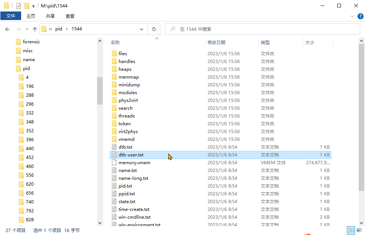Click the folder icon in address bar

pos(44,29)
